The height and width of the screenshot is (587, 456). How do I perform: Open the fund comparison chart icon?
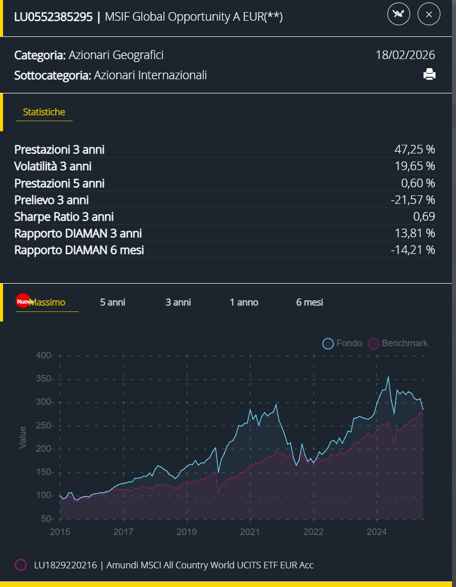398,15
